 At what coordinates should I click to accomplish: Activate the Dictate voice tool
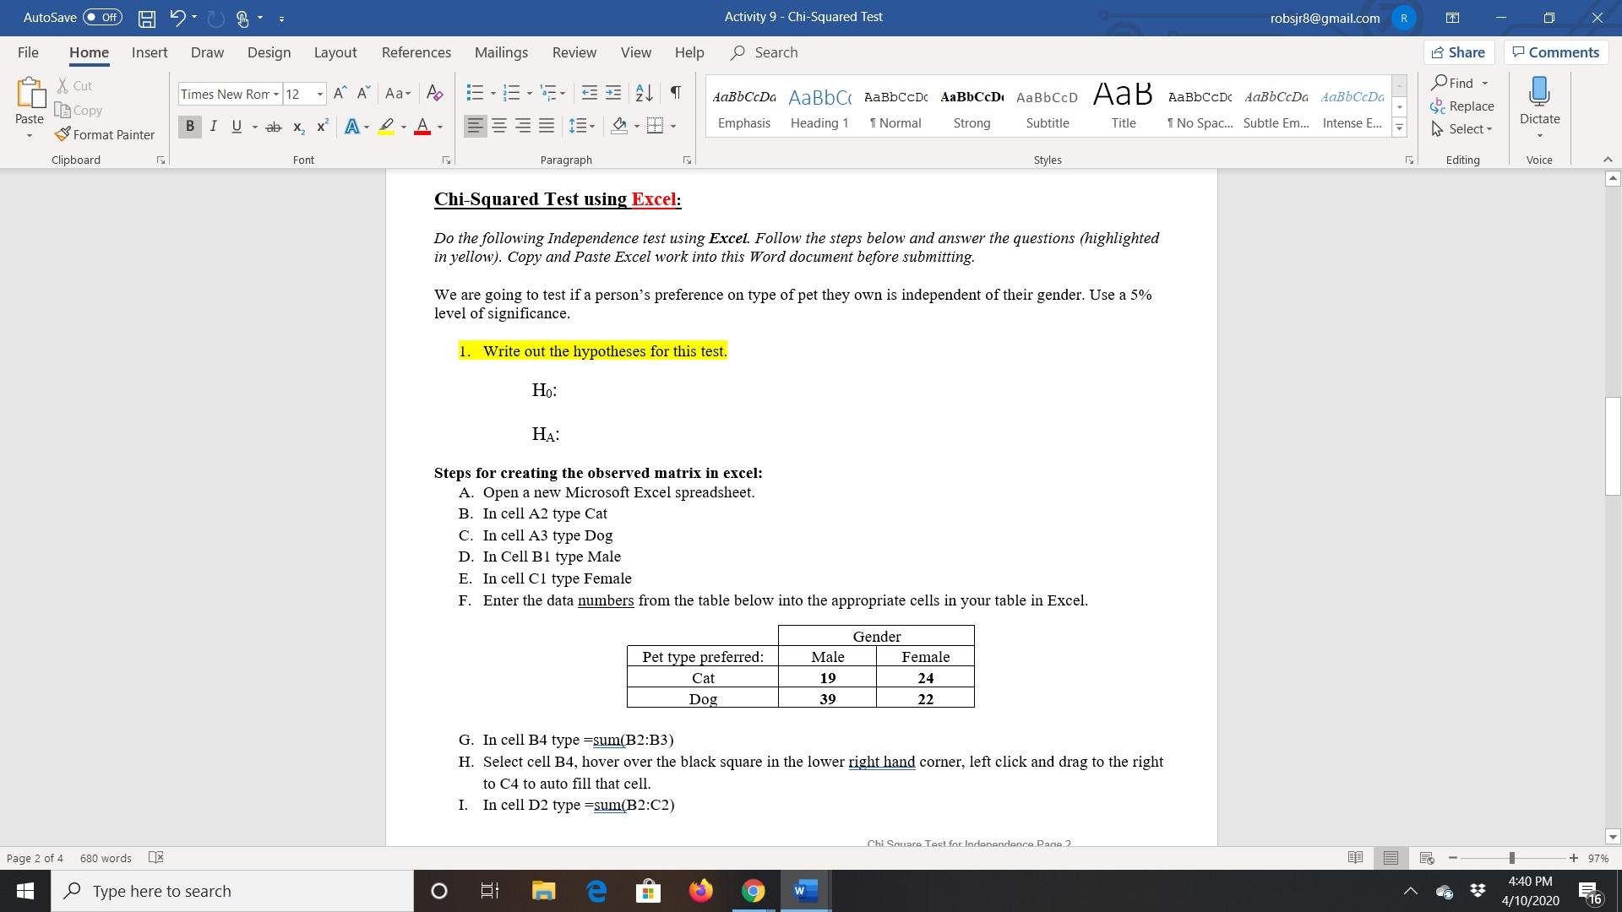click(1538, 106)
